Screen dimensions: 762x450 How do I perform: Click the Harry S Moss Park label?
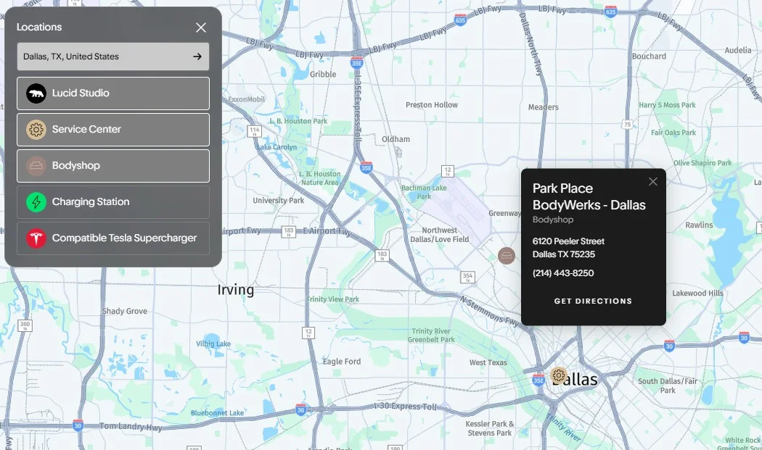tap(667, 105)
